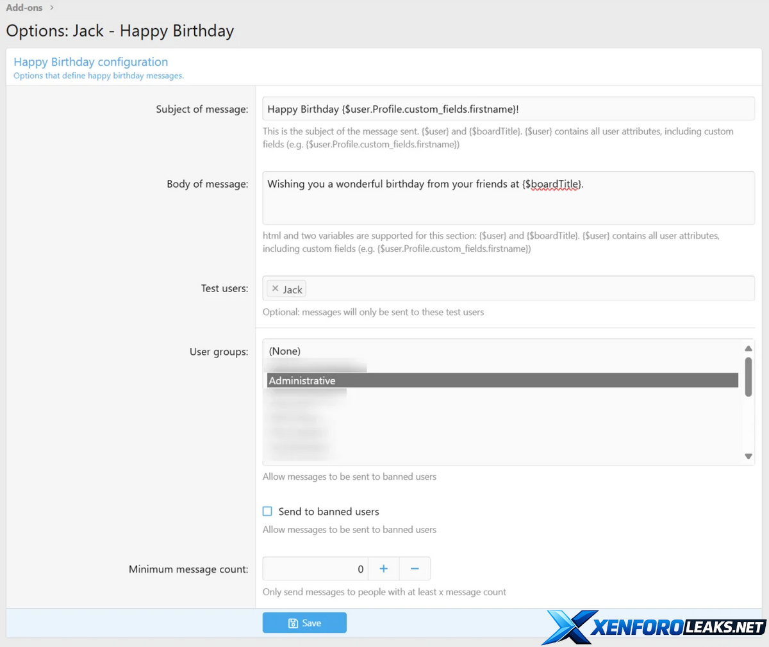Click the user groups list scroll-down arrow
Image resolution: width=769 pixels, height=647 pixels.
point(748,456)
